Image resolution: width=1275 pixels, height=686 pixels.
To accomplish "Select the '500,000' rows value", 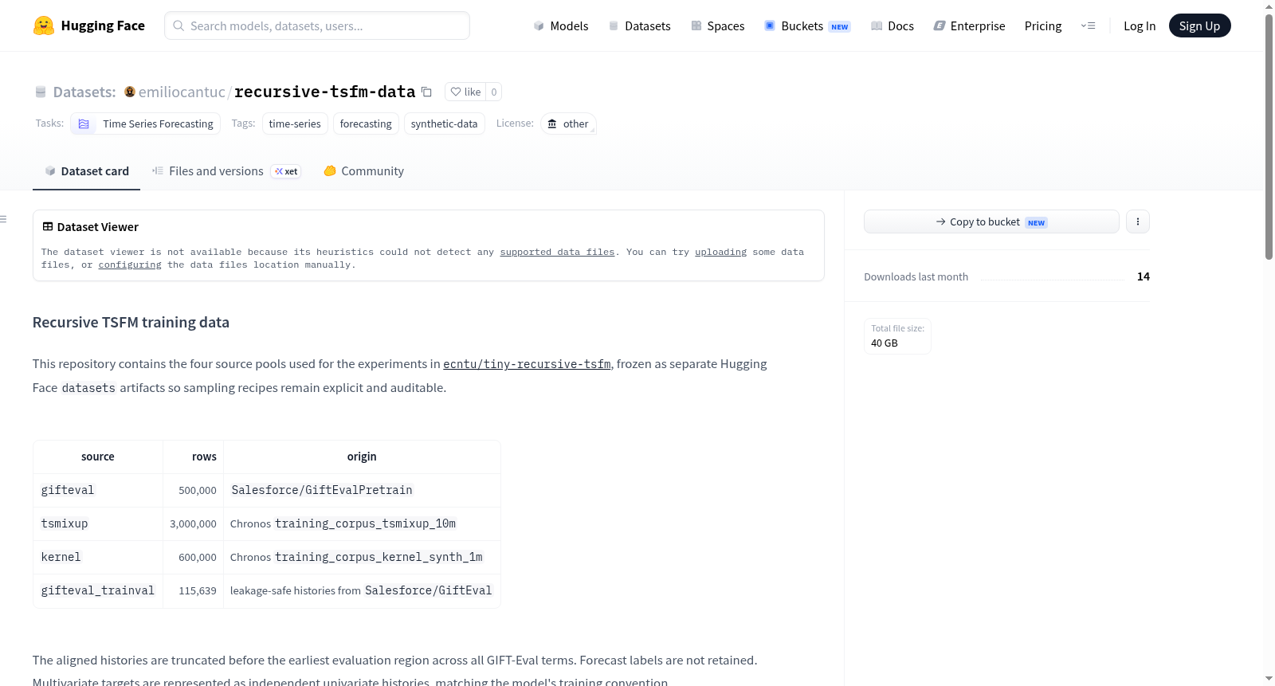I will click(198, 490).
